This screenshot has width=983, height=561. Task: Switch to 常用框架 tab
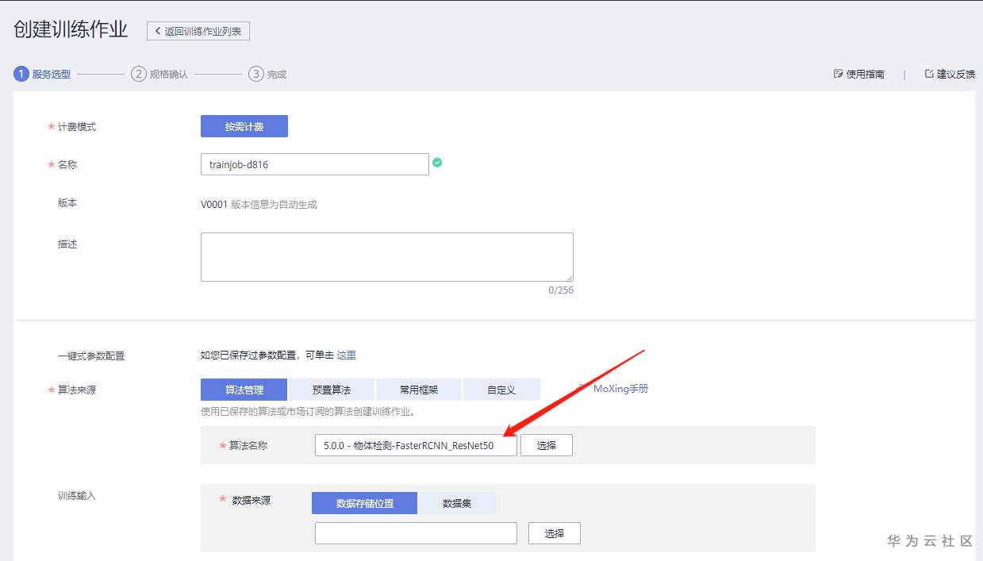pos(419,390)
